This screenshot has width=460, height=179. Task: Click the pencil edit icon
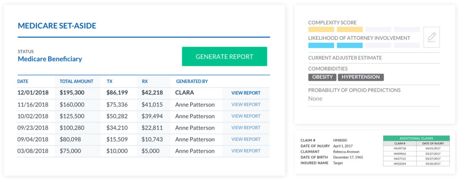(x=432, y=37)
